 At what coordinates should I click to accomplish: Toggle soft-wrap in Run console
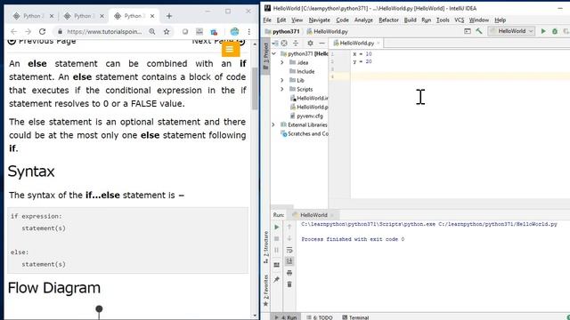coord(289,250)
